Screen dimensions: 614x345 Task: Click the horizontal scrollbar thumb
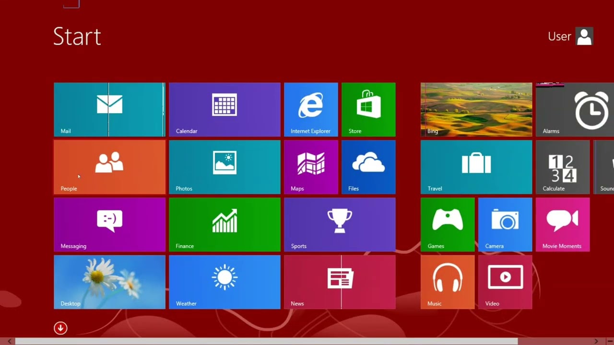tap(266, 341)
